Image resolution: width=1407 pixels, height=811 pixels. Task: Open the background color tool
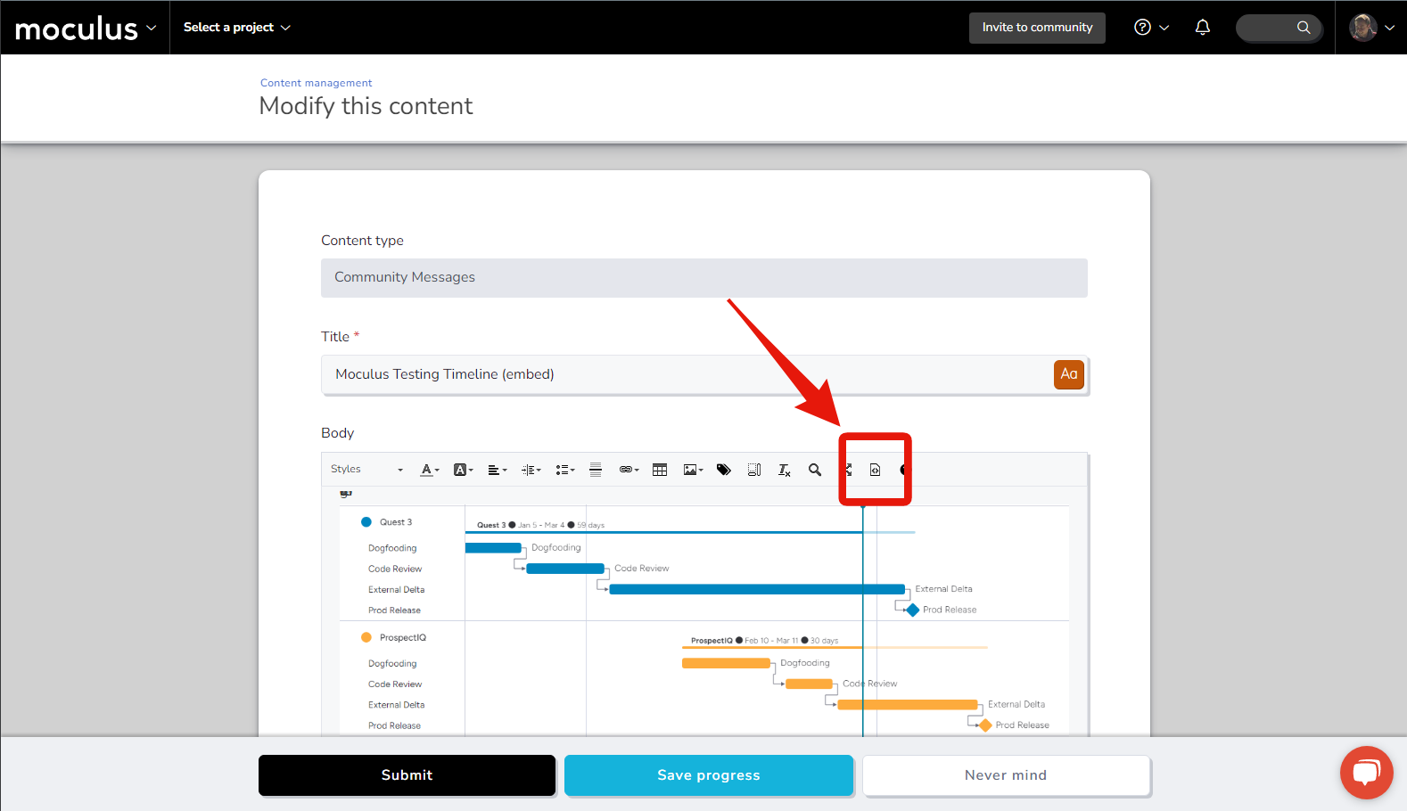[463, 470]
